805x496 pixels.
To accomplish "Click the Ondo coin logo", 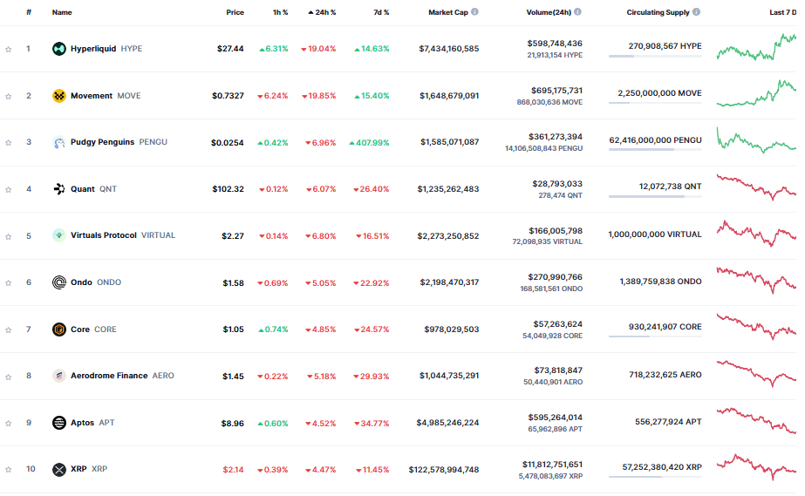I will (x=59, y=282).
